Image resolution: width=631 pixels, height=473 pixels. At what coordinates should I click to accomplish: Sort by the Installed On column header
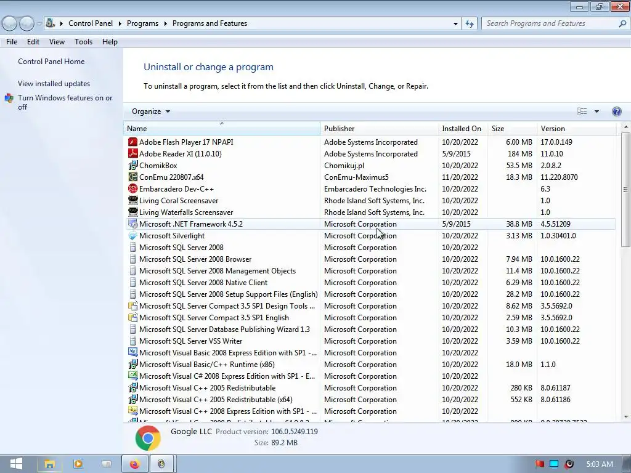tap(463, 129)
